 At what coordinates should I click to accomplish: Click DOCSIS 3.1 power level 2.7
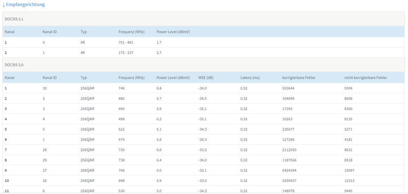point(159,52)
